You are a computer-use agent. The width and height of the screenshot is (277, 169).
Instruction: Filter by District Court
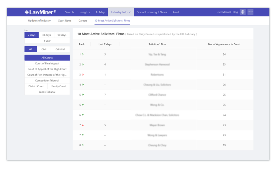36,86
